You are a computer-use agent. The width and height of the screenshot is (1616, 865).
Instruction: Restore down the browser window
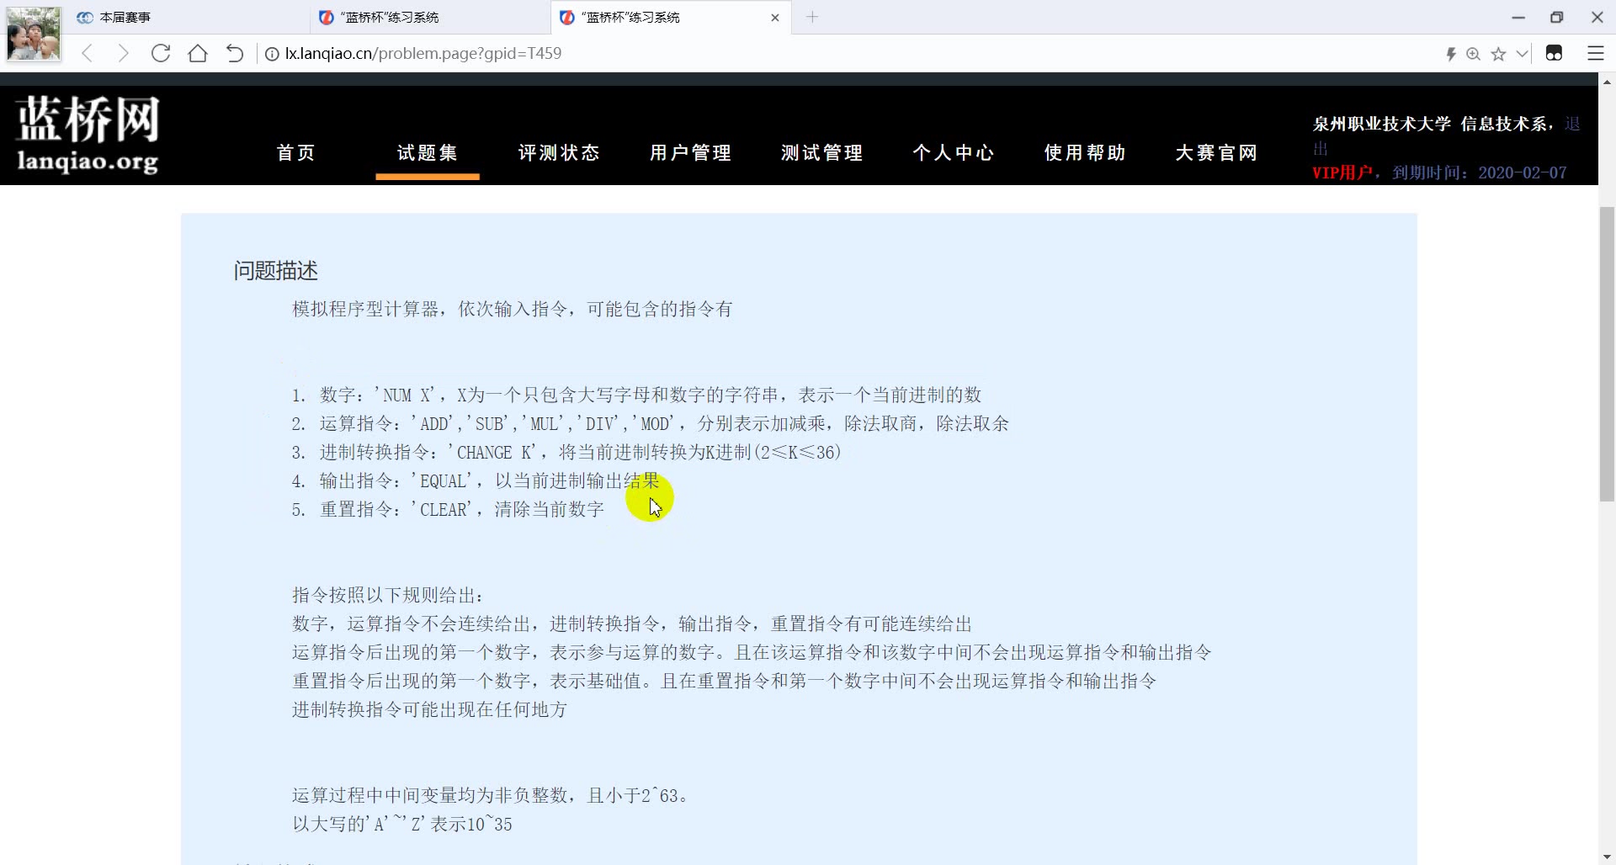pyautogui.click(x=1557, y=17)
